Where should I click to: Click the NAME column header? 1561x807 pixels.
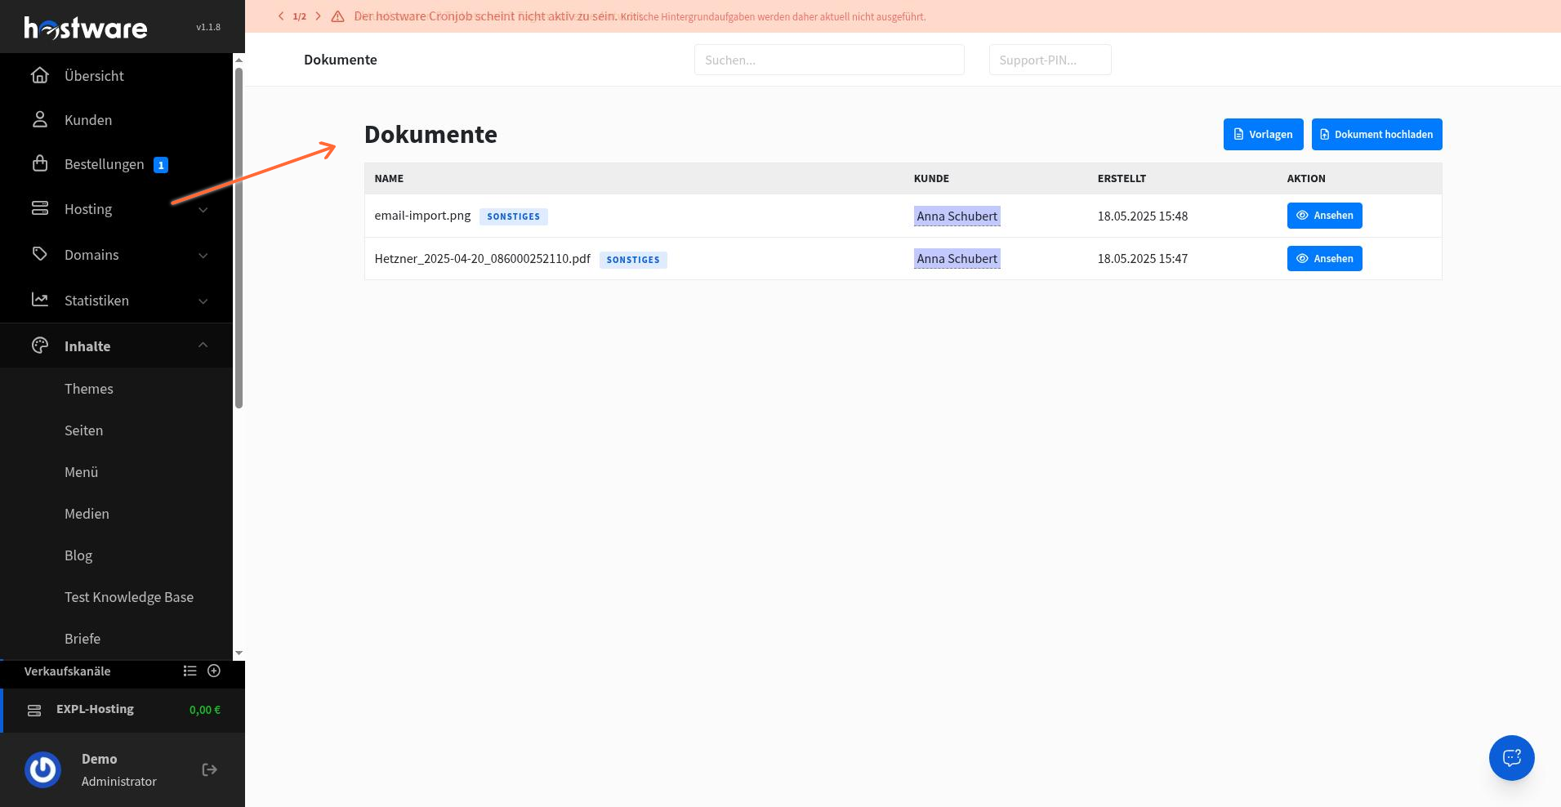pos(389,178)
